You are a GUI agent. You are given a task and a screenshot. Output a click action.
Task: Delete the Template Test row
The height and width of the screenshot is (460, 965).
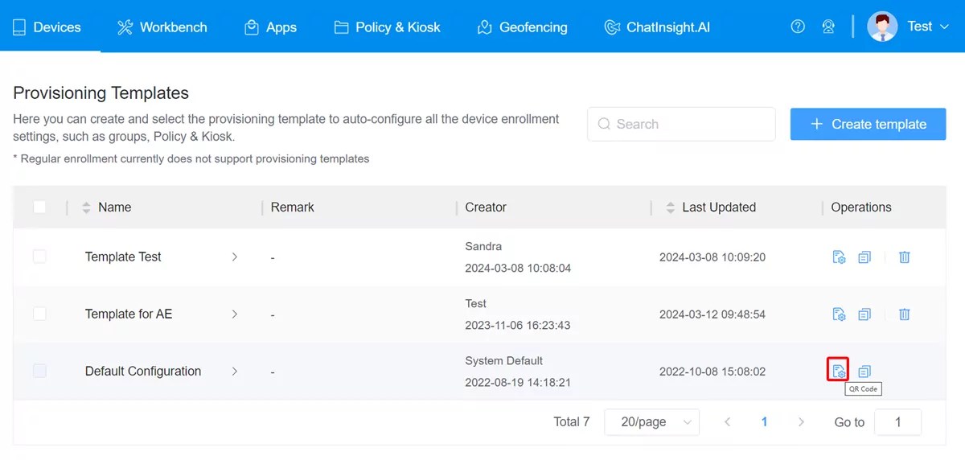905,257
